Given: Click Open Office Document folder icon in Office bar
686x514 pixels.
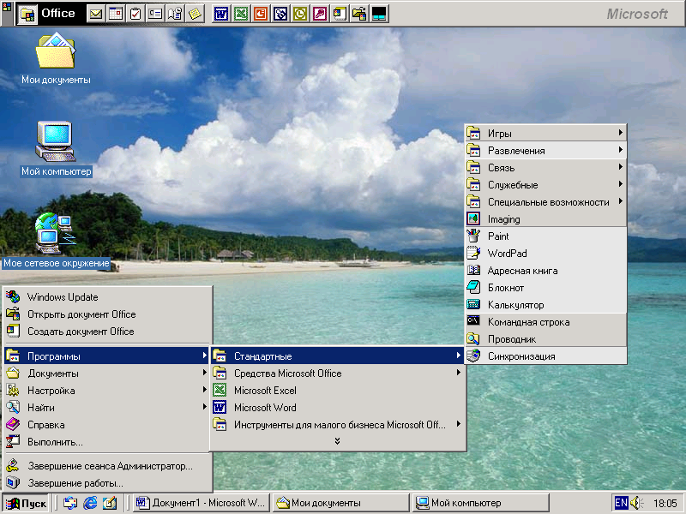Looking at the screenshot, I should (x=359, y=14).
